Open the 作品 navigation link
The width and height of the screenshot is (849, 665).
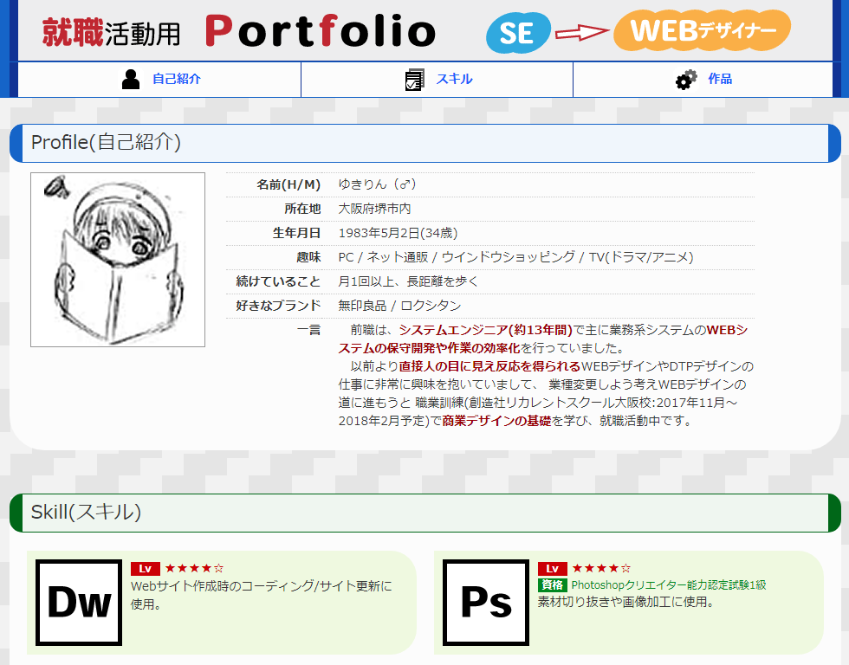tap(720, 80)
